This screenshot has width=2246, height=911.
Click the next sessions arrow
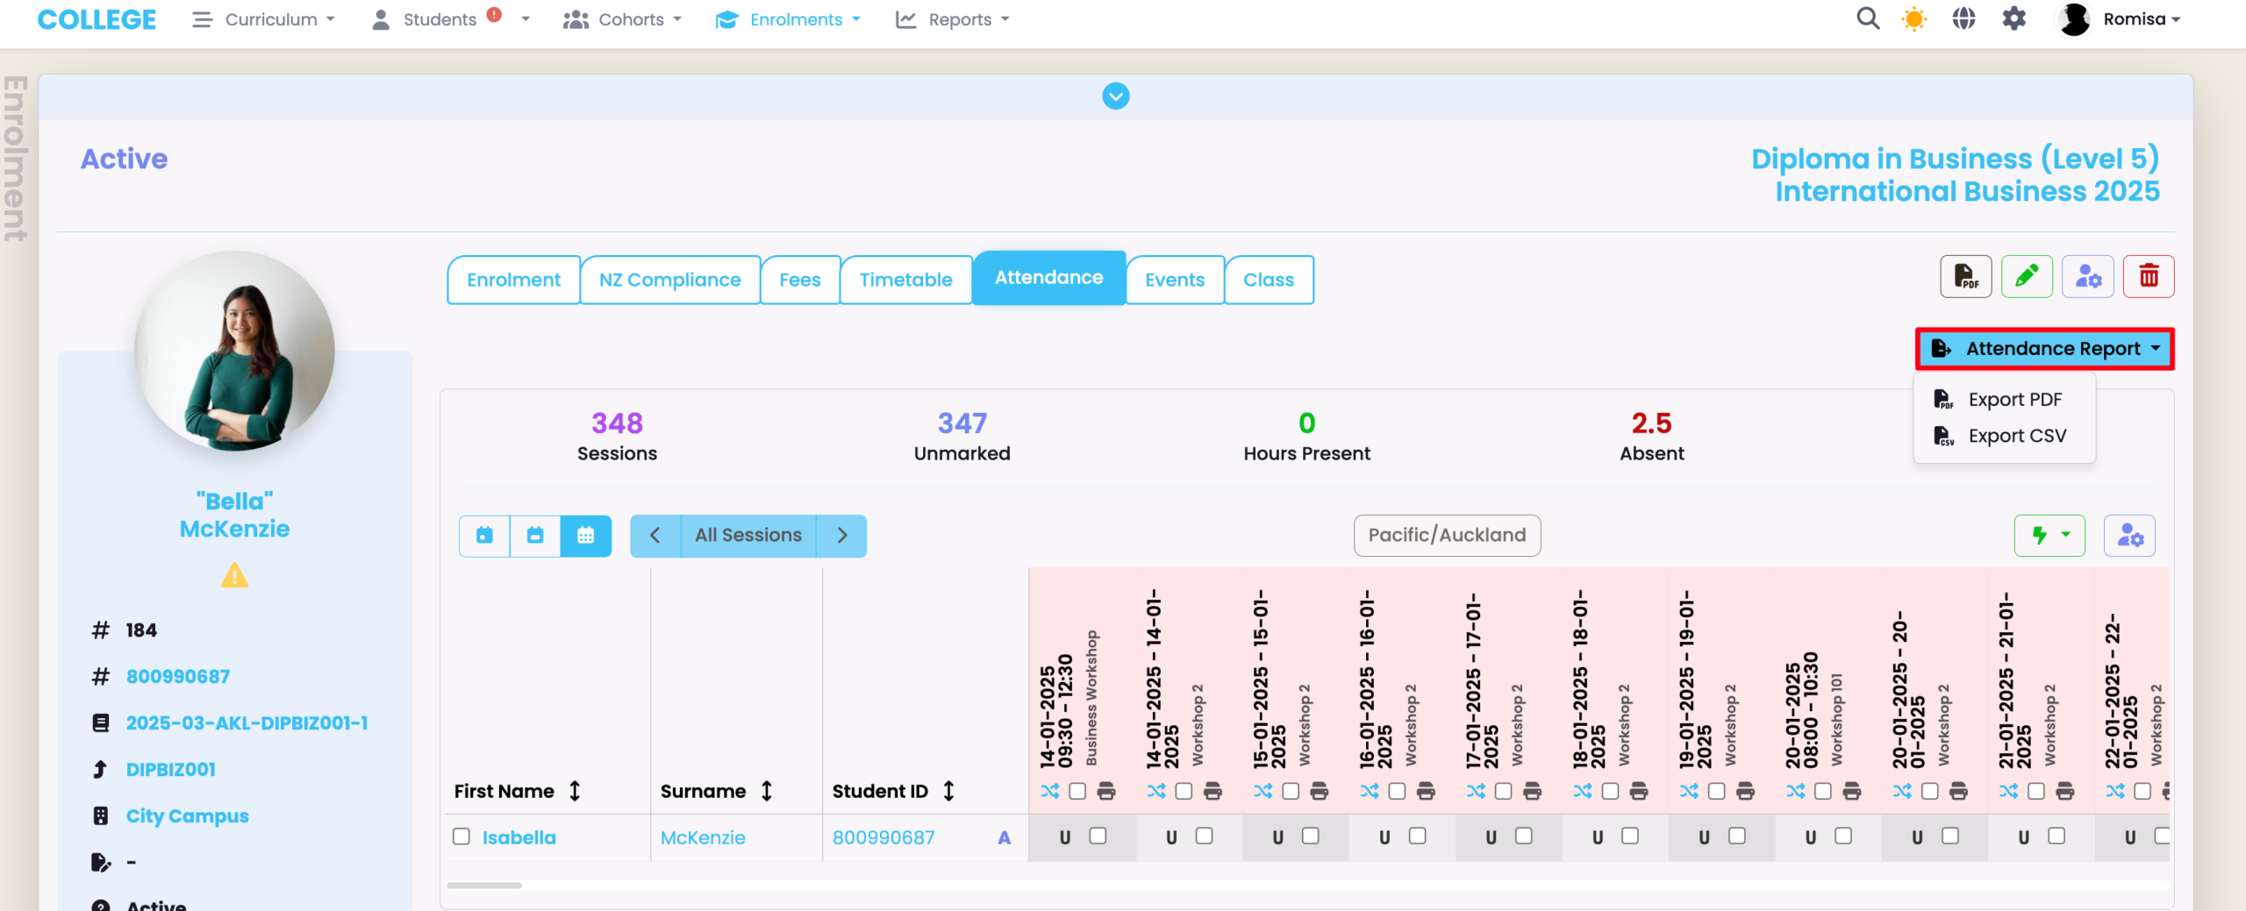click(842, 536)
